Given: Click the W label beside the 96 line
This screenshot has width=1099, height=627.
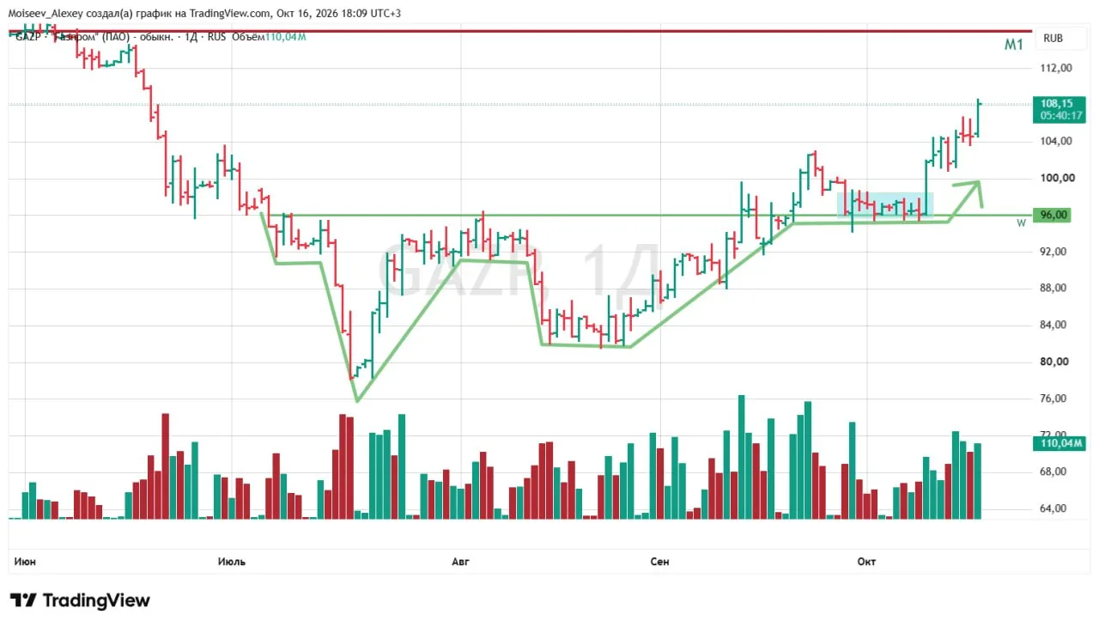Looking at the screenshot, I should pos(1021,222).
